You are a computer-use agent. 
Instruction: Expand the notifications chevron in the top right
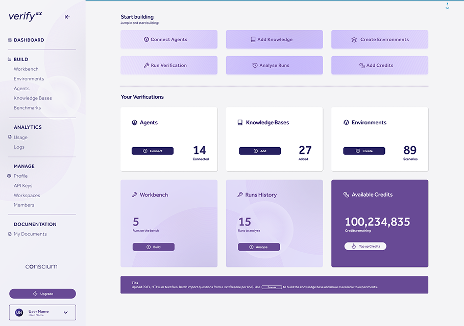(x=447, y=8)
